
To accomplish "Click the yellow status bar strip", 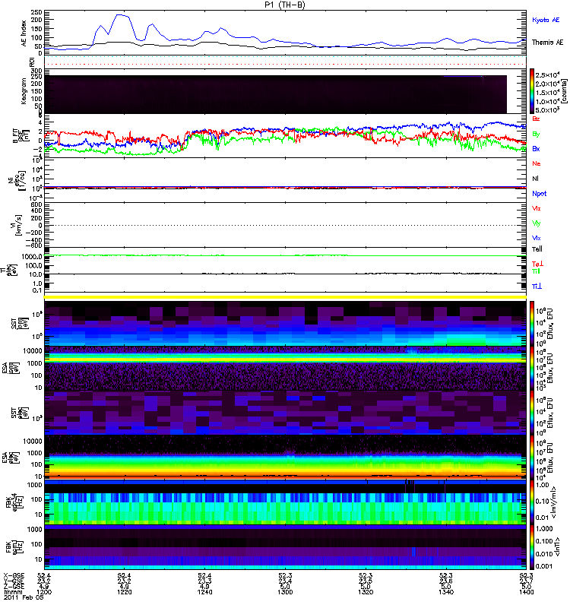I will pos(287,297).
